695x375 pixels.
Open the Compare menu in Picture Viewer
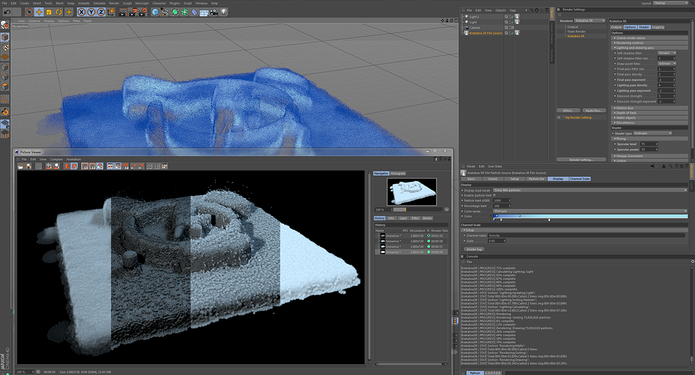(56, 159)
